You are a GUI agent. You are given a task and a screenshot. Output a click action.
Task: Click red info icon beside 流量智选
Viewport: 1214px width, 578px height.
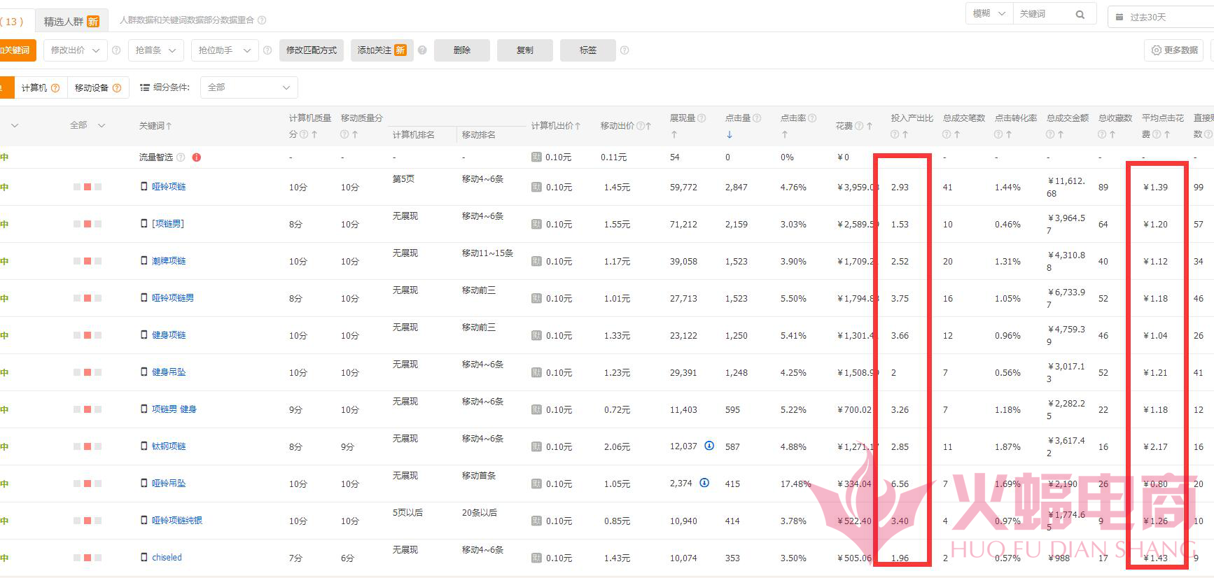[197, 157]
